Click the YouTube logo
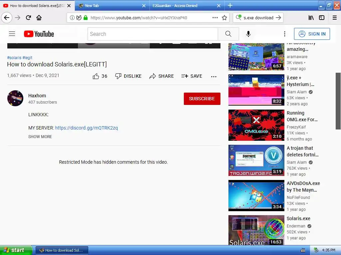The height and width of the screenshot is (255, 341). pyautogui.click(x=39, y=34)
